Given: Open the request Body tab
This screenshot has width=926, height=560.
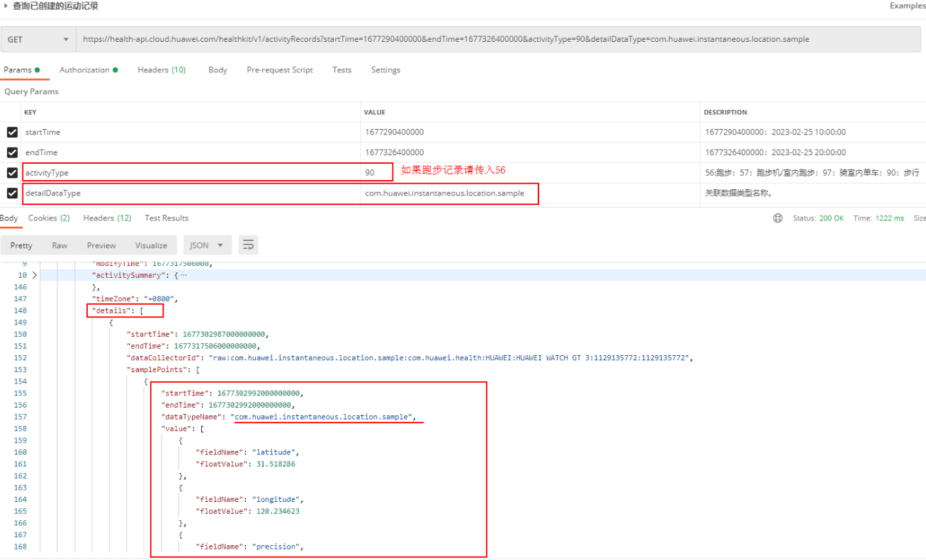Looking at the screenshot, I should (x=218, y=70).
